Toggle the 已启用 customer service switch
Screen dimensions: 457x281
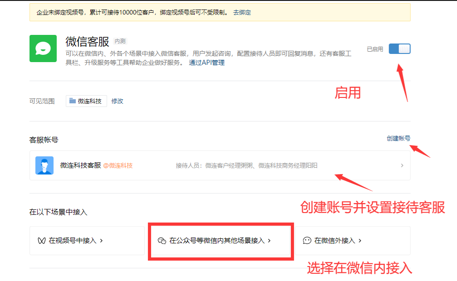click(x=399, y=49)
